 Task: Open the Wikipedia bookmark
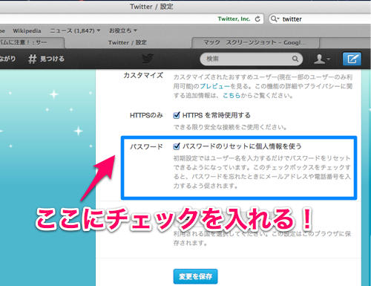[27, 30]
